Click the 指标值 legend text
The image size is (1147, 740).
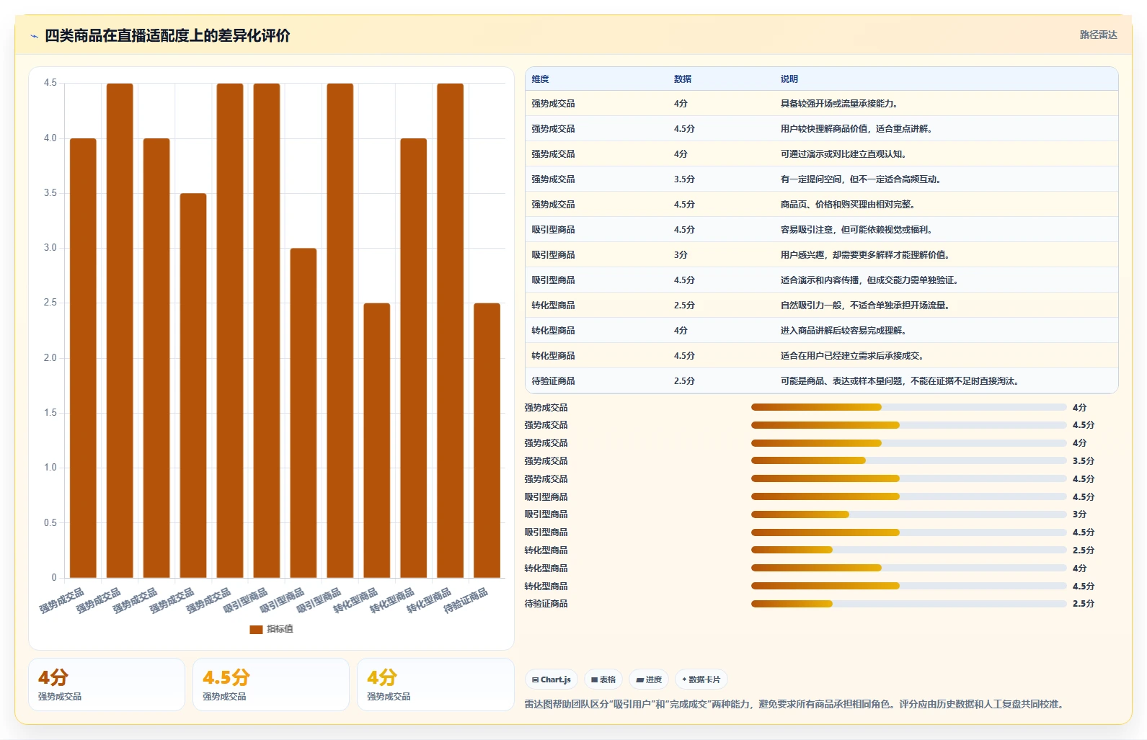pos(280,629)
